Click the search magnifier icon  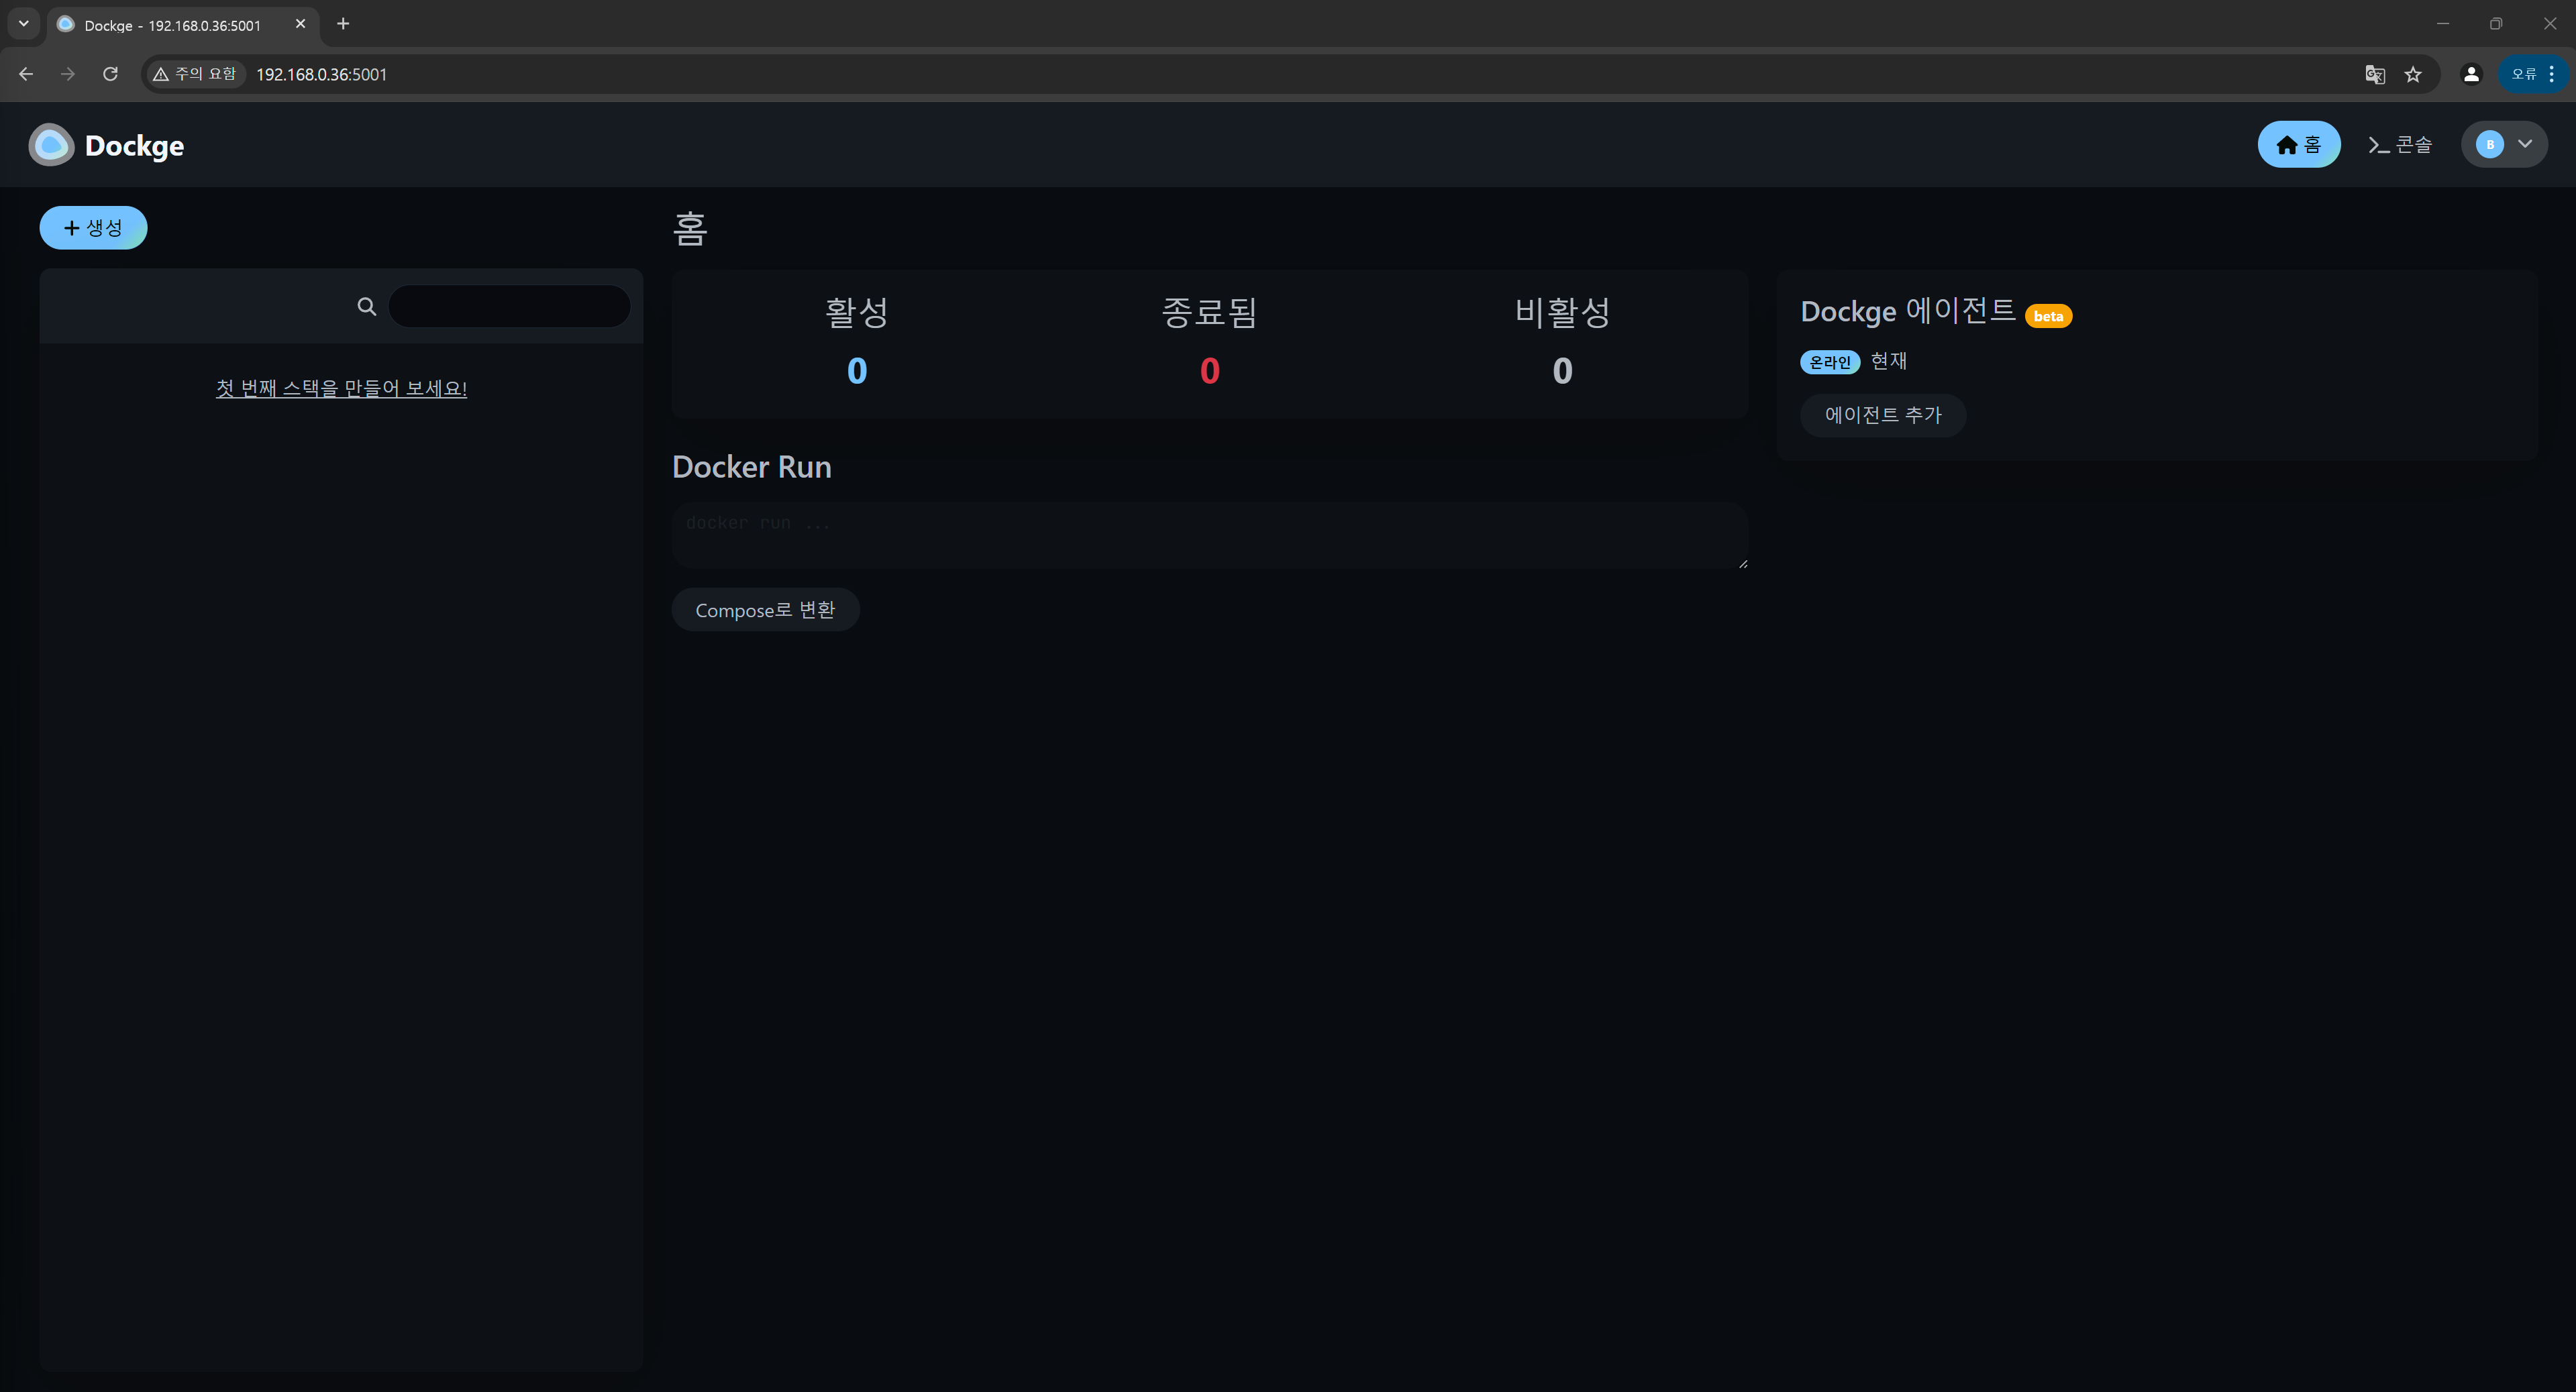(x=367, y=307)
